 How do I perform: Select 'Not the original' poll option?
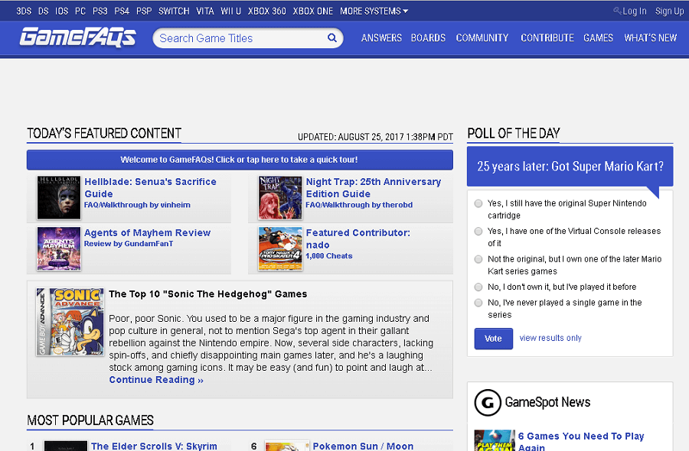478,259
